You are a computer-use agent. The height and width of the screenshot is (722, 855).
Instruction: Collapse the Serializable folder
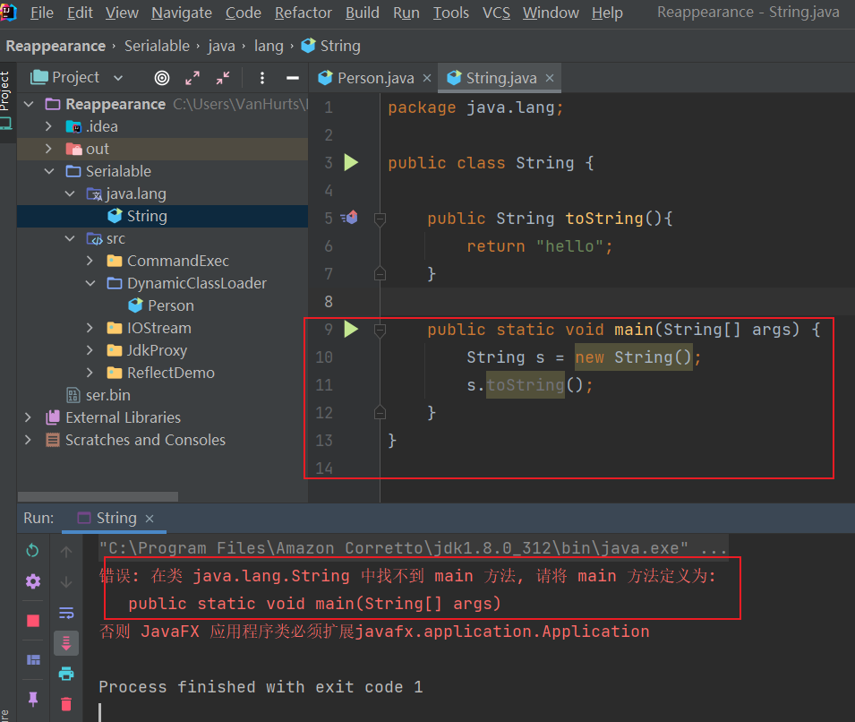click(49, 170)
